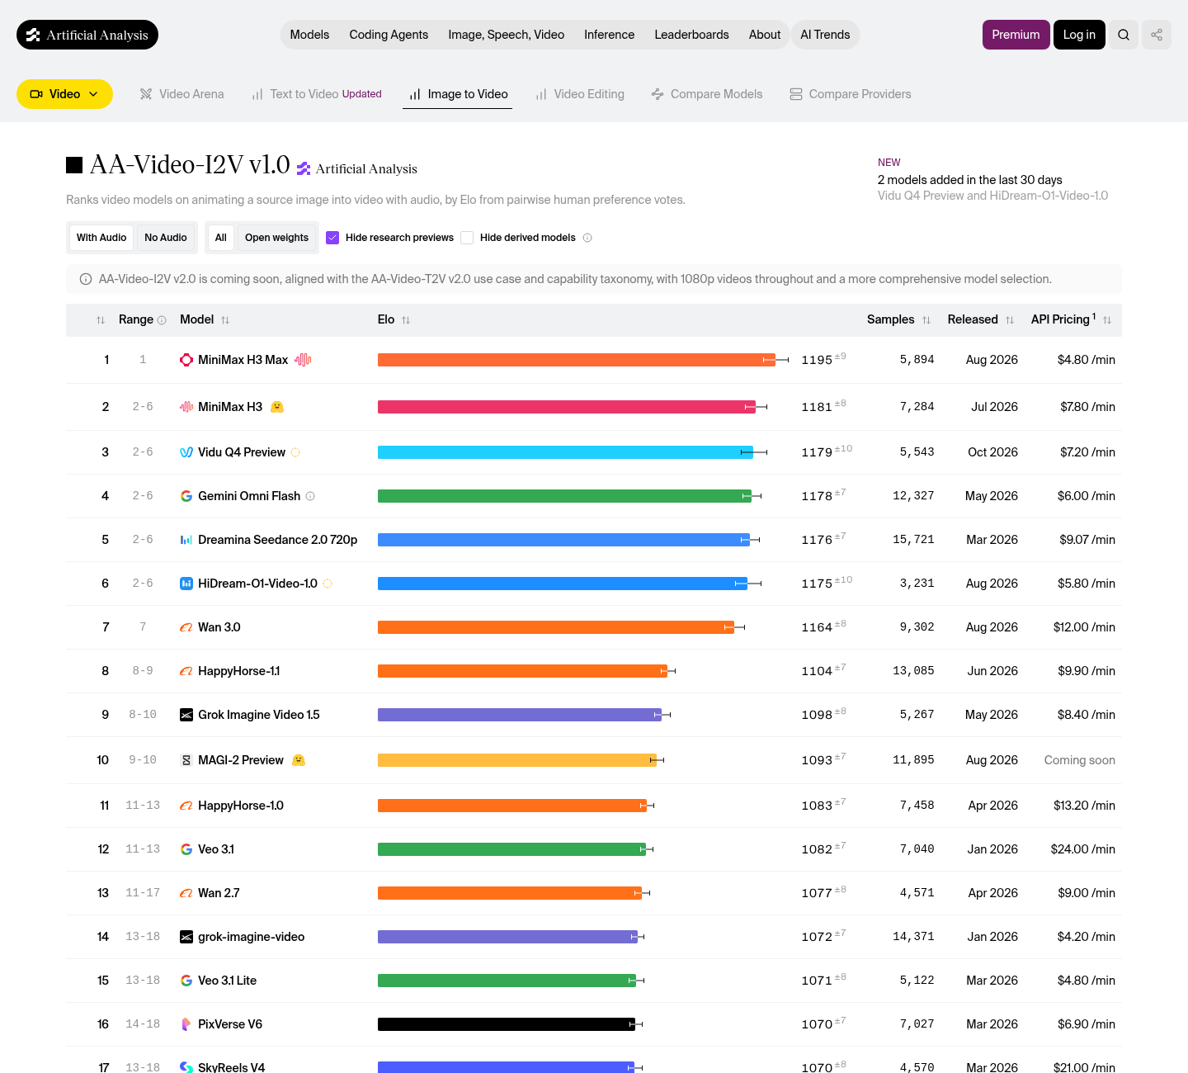Click the Wan 3.0 logo icon
1188x1073 pixels.
(186, 627)
